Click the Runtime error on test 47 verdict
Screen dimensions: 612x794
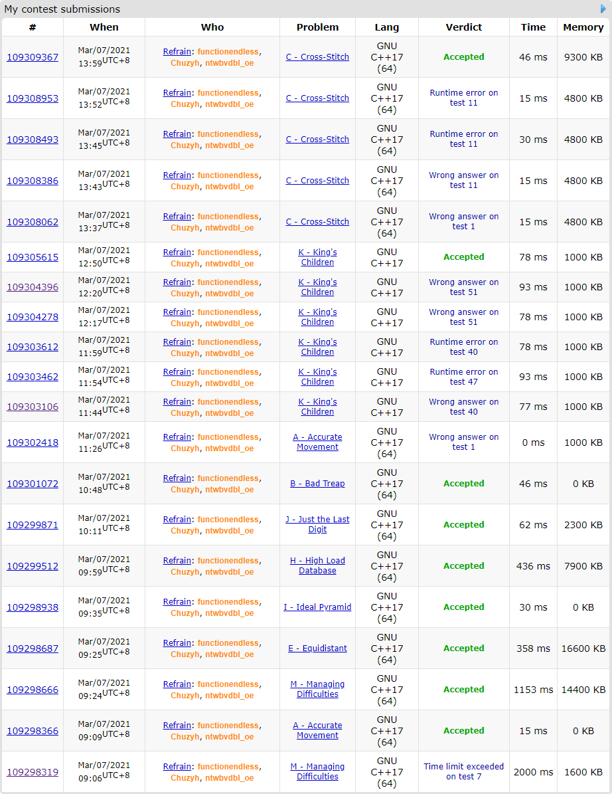click(463, 377)
